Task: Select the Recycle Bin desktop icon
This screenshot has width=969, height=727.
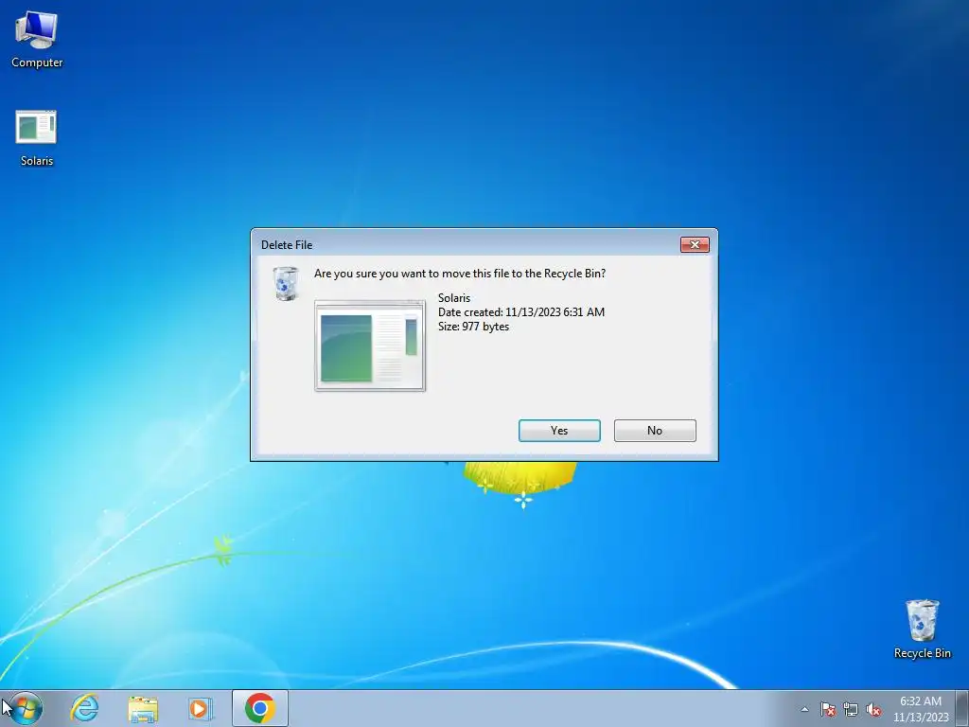Action: pyautogui.click(x=922, y=629)
